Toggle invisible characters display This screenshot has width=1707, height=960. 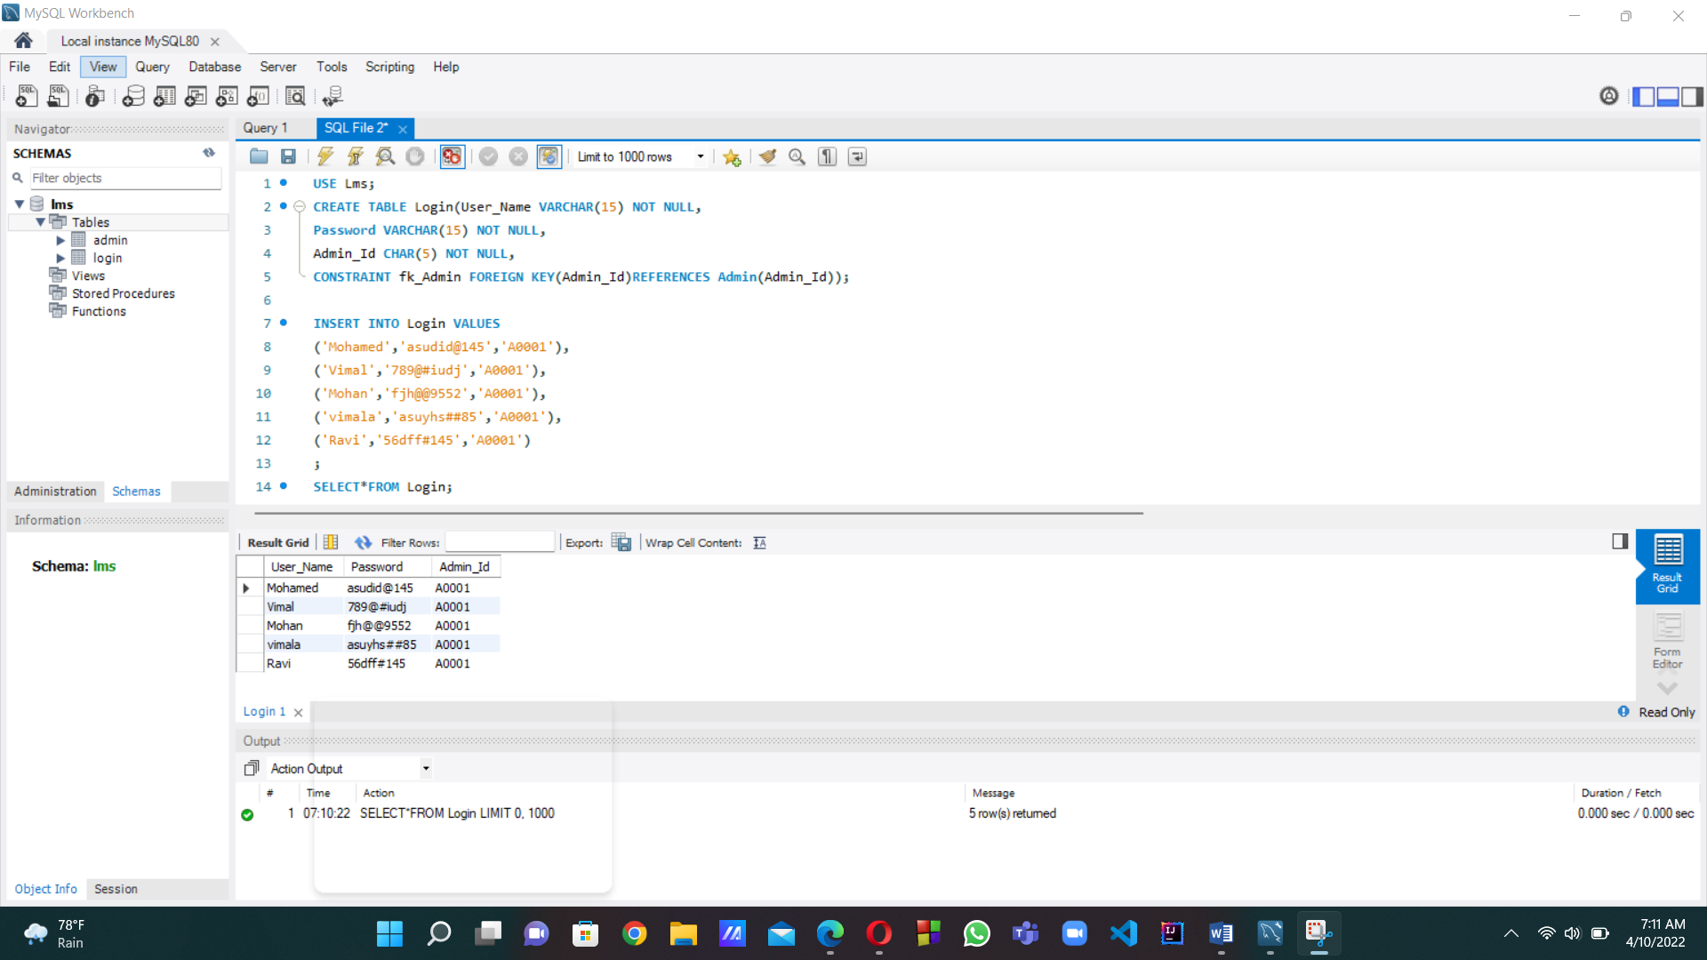pos(827,156)
